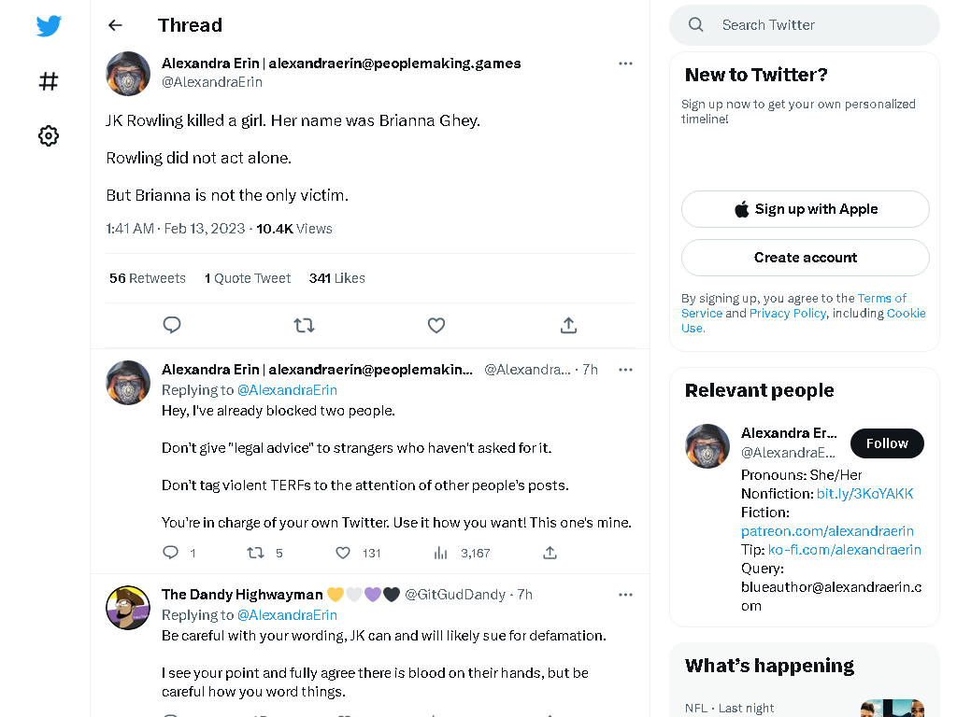View the 56 Retweets list
This screenshot has width=957, height=717.
147,278
